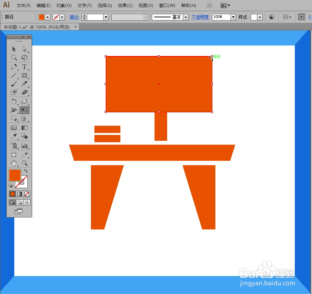Select the Artboard tool

[x=14, y=155]
